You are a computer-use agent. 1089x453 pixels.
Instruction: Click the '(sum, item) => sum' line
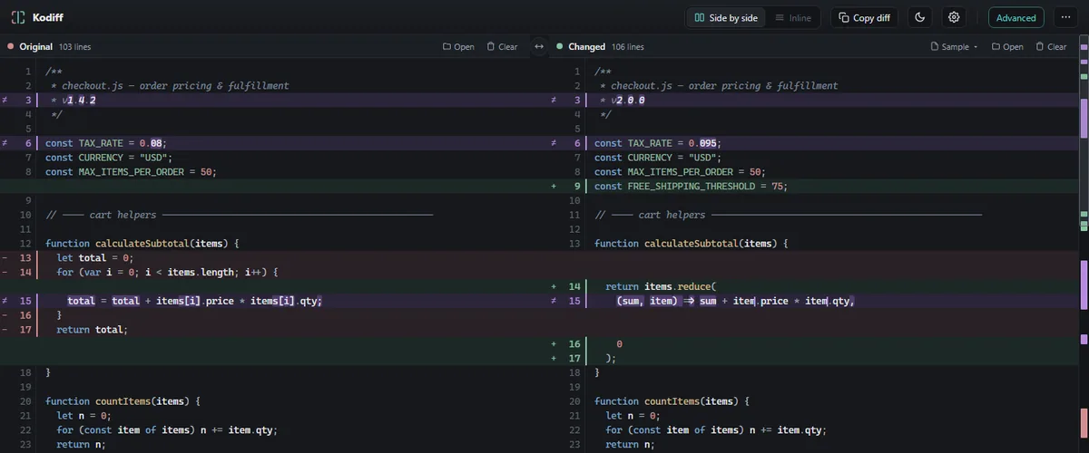click(812, 301)
